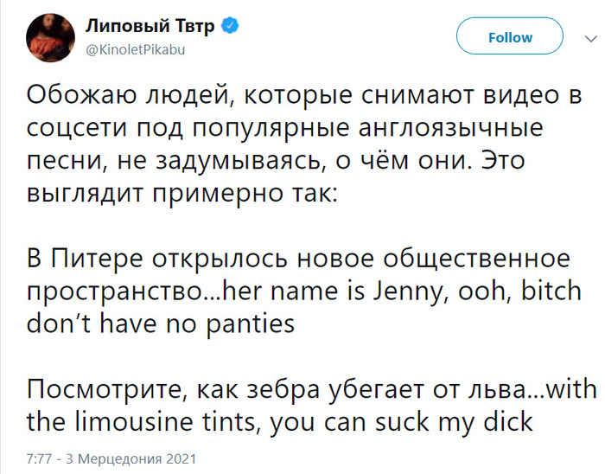Click the word зебра in the tweet
The width and height of the screenshot is (605, 474).
point(283,389)
